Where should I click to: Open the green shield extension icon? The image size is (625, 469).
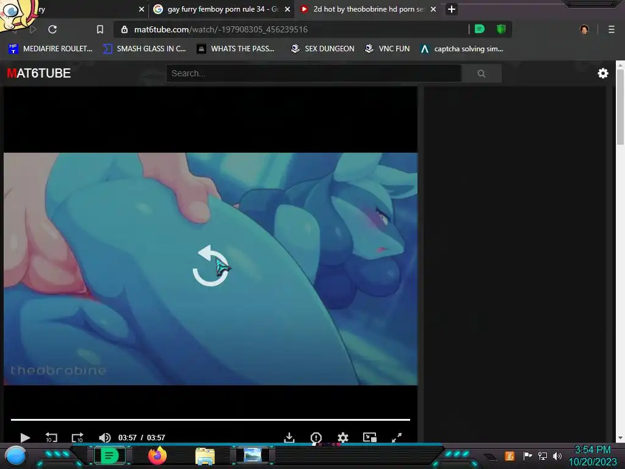click(x=501, y=29)
